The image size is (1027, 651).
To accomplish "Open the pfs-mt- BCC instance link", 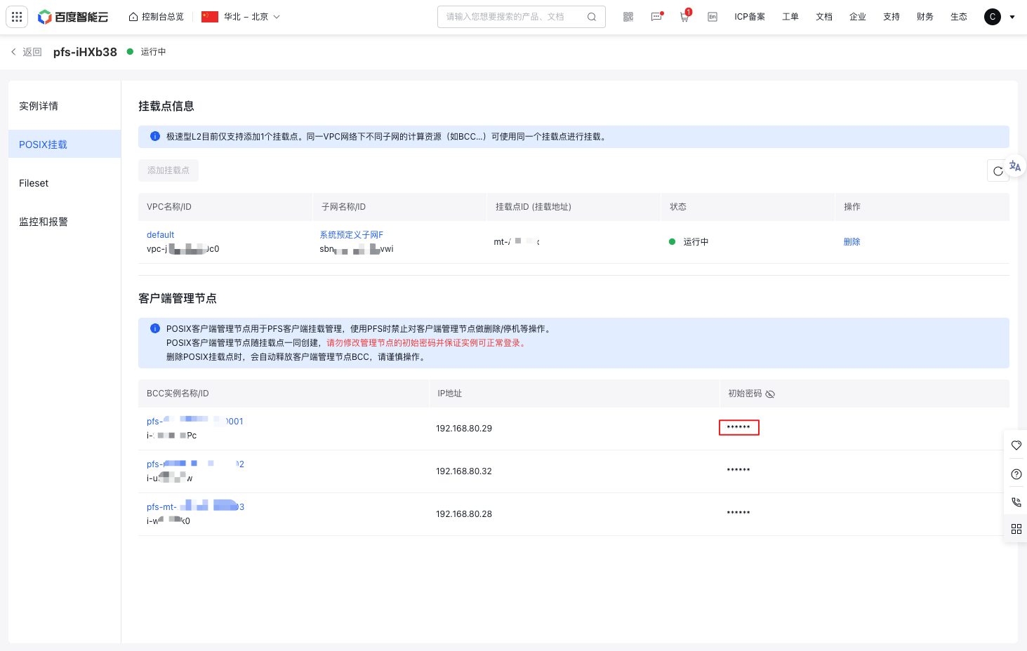I will pyautogui.click(x=195, y=507).
